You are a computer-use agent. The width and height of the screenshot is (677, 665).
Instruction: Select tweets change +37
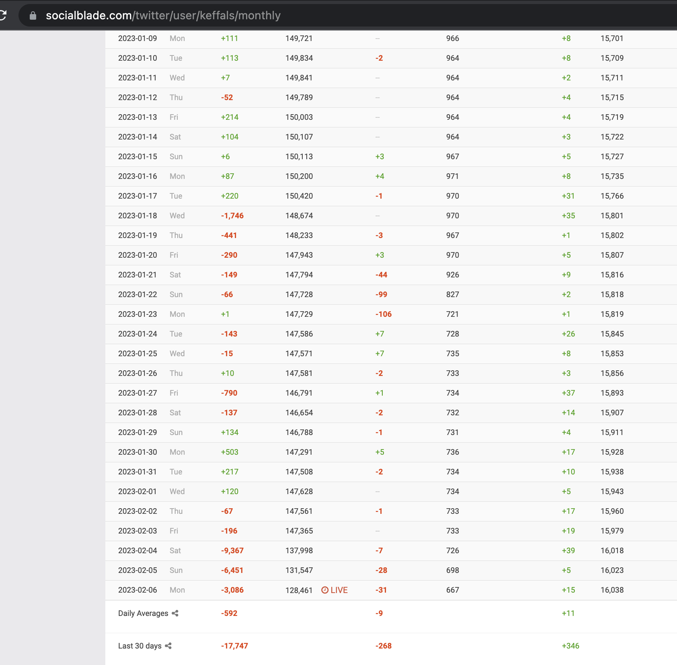pyautogui.click(x=568, y=393)
